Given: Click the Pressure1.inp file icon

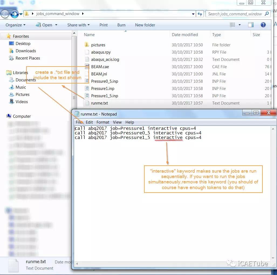Looking at the screenshot, I should click(x=87, y=88).
